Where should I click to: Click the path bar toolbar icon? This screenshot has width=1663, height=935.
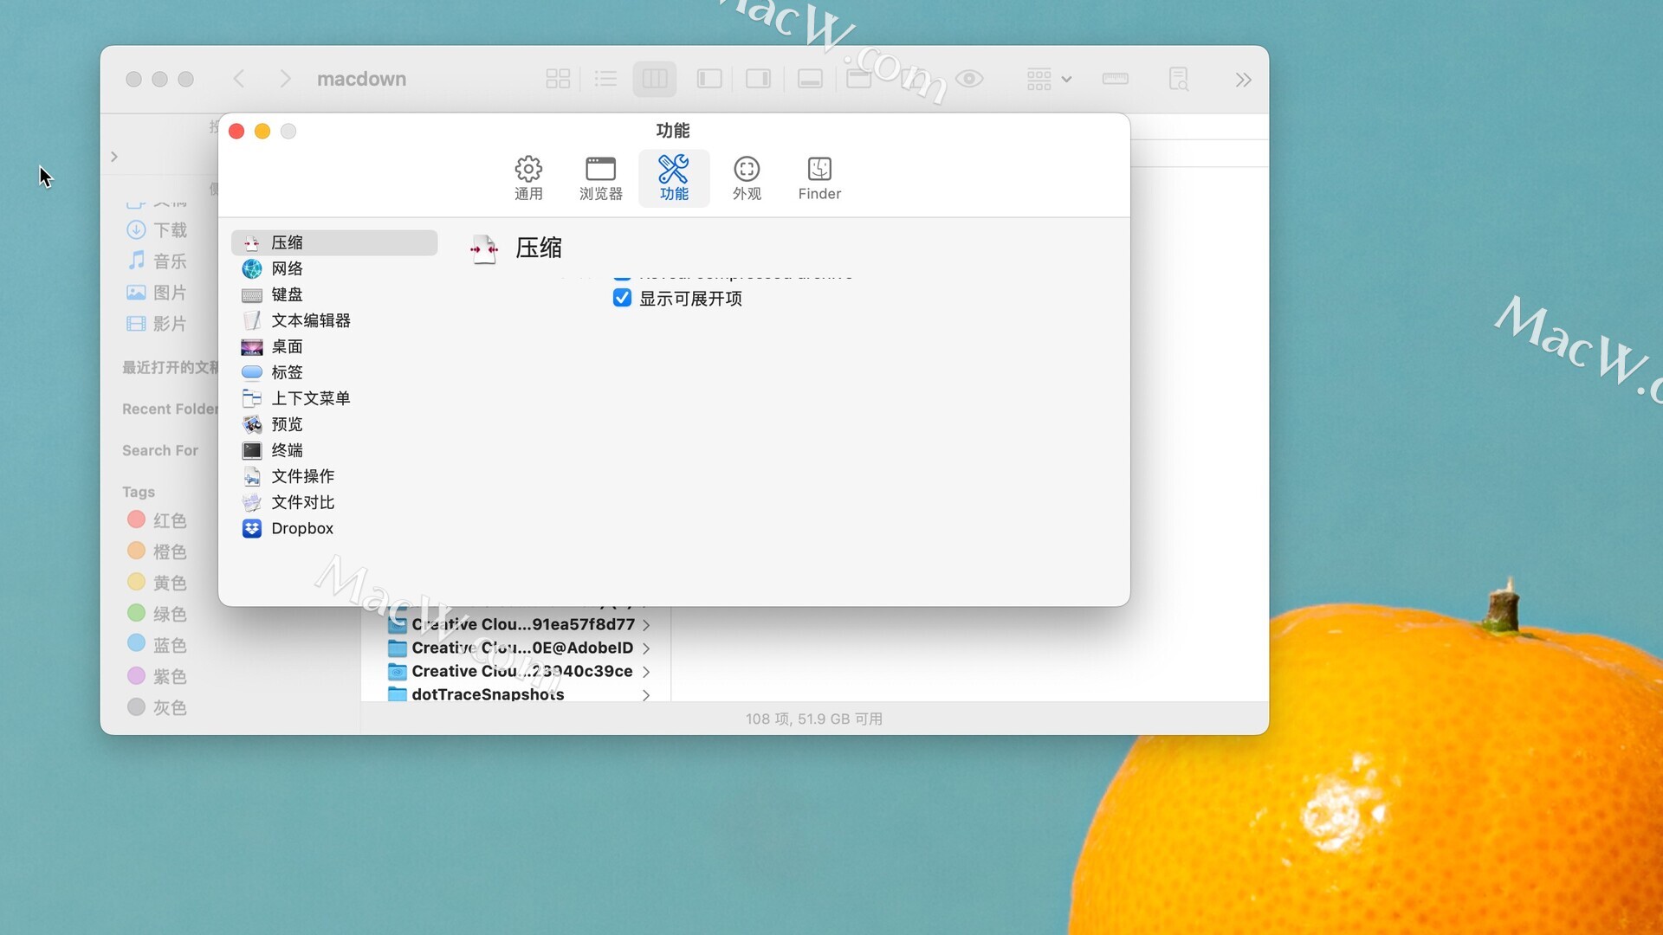[1116, 79]
